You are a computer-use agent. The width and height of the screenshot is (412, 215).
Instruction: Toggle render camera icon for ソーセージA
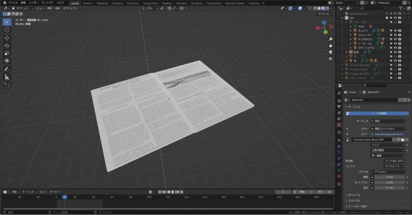tap(400, 43)
